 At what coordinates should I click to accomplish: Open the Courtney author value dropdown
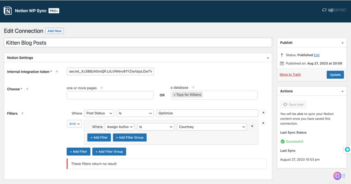(212, 127)
